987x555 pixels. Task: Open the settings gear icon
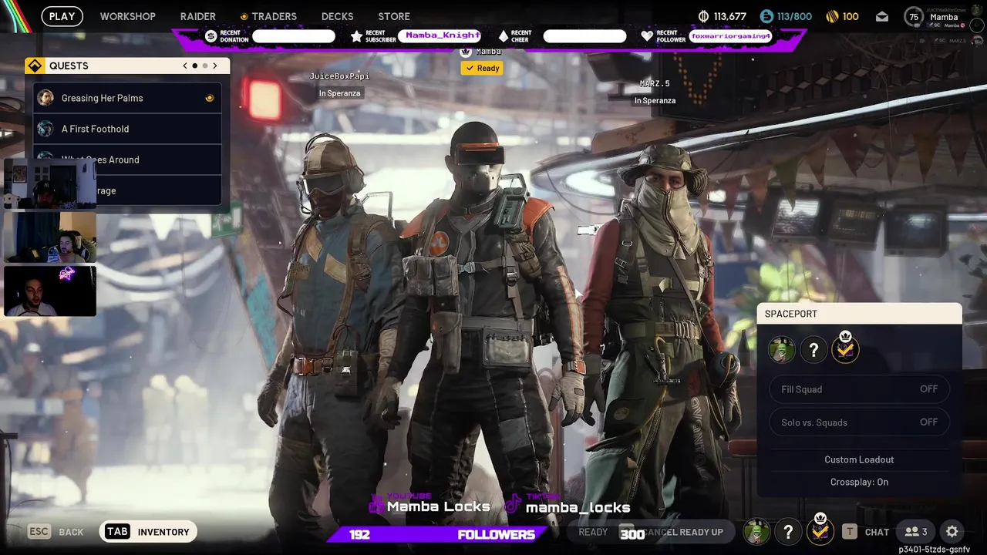pyautogui.click(x=952, y=532)
